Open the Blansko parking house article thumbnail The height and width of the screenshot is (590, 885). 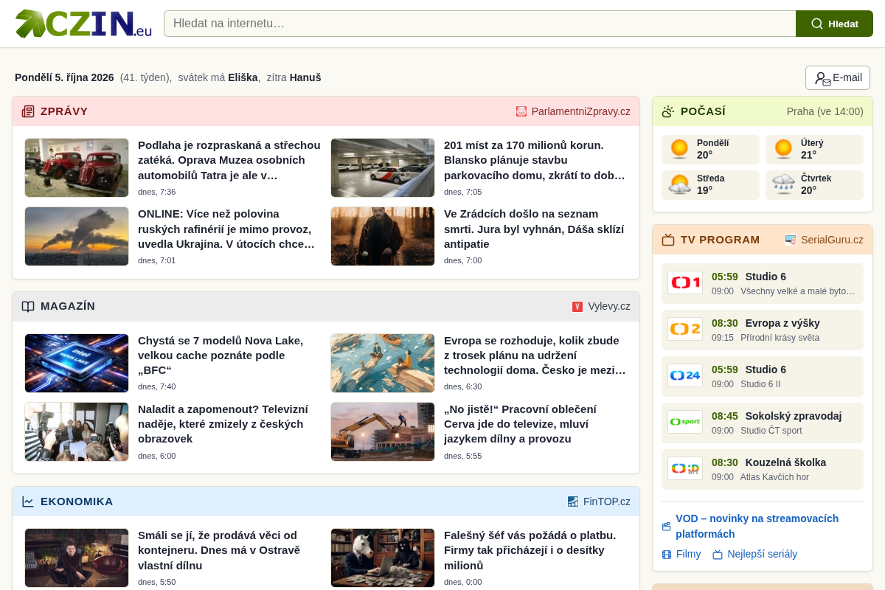click(383, 167)
